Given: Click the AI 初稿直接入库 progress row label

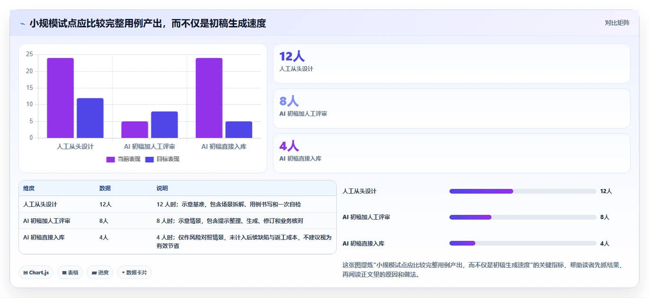Looking at the screenshot, I should click(x=363, y=244).
